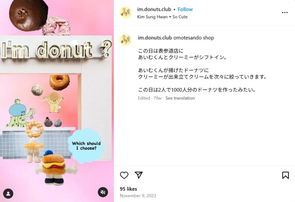Click the im.donuts.club username in caption
The width and height of the screenshot is (295, 202).
pos(155,38)
